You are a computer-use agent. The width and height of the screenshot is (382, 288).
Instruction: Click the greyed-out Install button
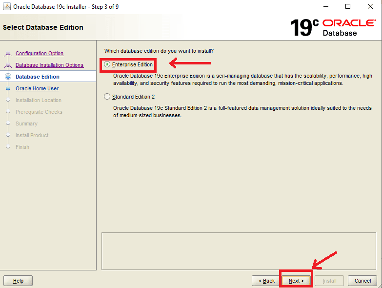(329, 281)
